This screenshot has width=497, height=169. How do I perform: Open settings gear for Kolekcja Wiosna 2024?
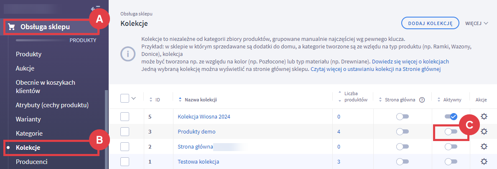484,117
